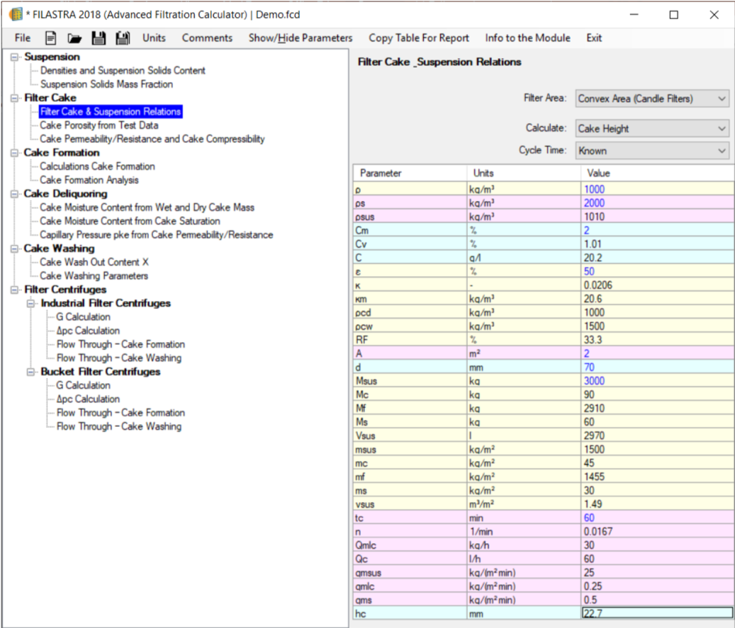Click the hc value cell 22.7

657,613
